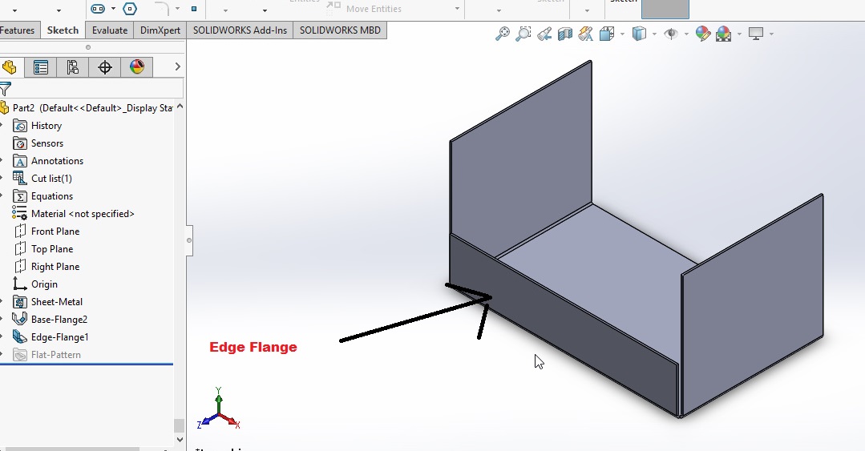Click the Apply Scene icon

(723, 34)
